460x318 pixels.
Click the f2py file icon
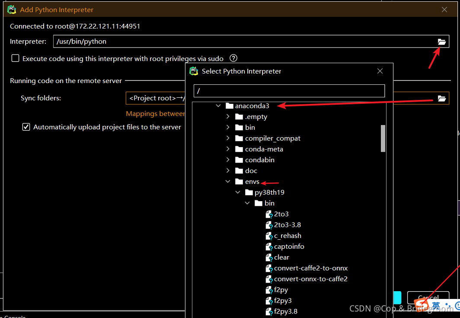coord(269,290)
